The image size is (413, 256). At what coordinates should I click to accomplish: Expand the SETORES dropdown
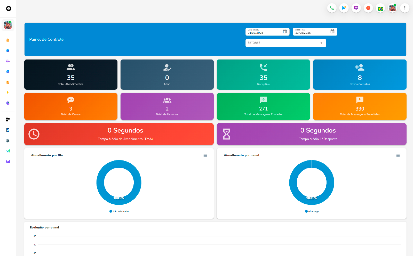(x=285, y=43)
